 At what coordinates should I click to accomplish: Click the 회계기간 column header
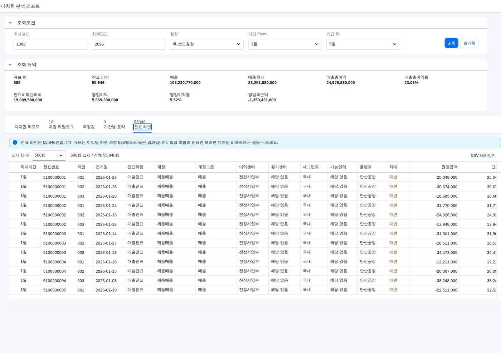click(x=29, y=167)
